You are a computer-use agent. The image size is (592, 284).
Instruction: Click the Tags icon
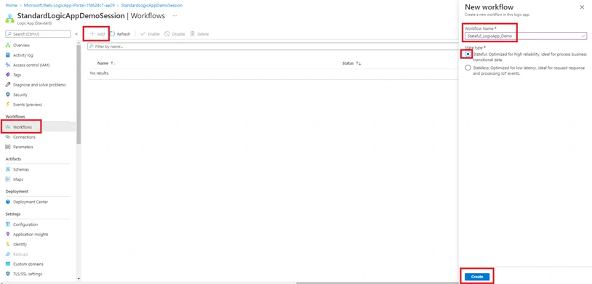[8, 75]
